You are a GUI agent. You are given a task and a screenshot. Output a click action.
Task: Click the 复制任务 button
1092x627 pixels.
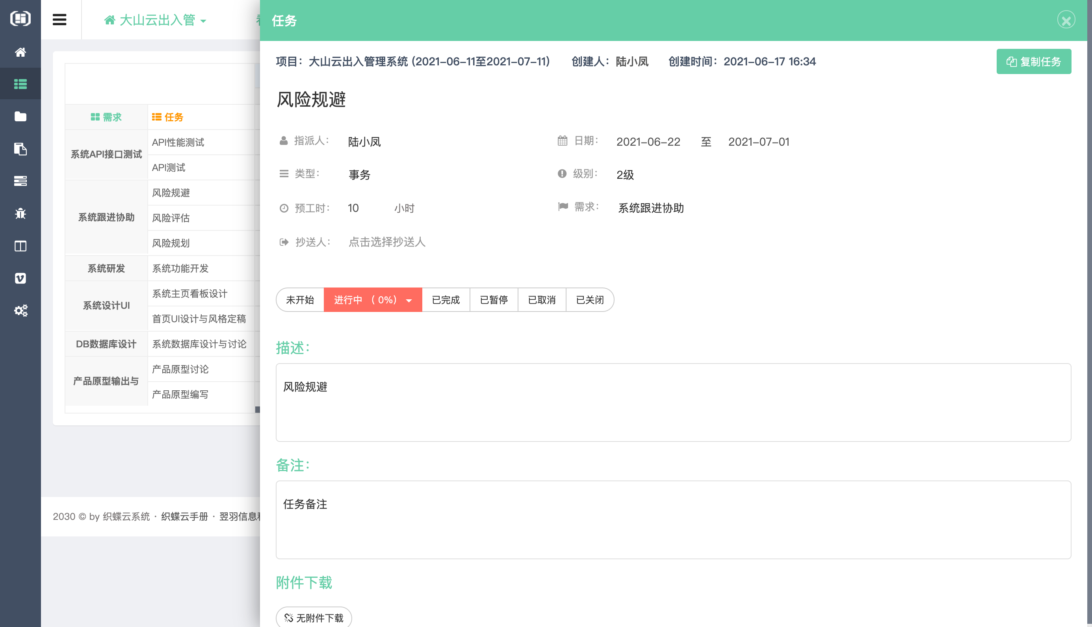pyautogui.click(x=1033, y=61)
